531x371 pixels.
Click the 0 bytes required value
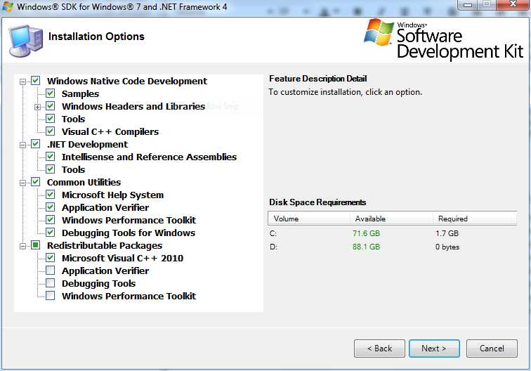click(x=447, y=247)
